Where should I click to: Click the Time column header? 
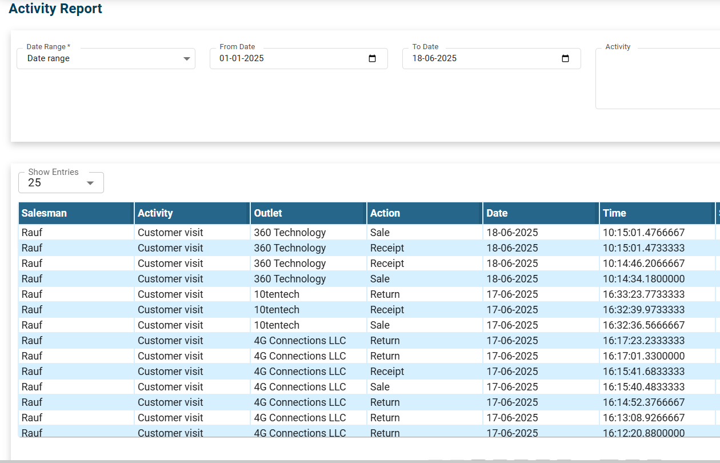[x=614, y=213]
